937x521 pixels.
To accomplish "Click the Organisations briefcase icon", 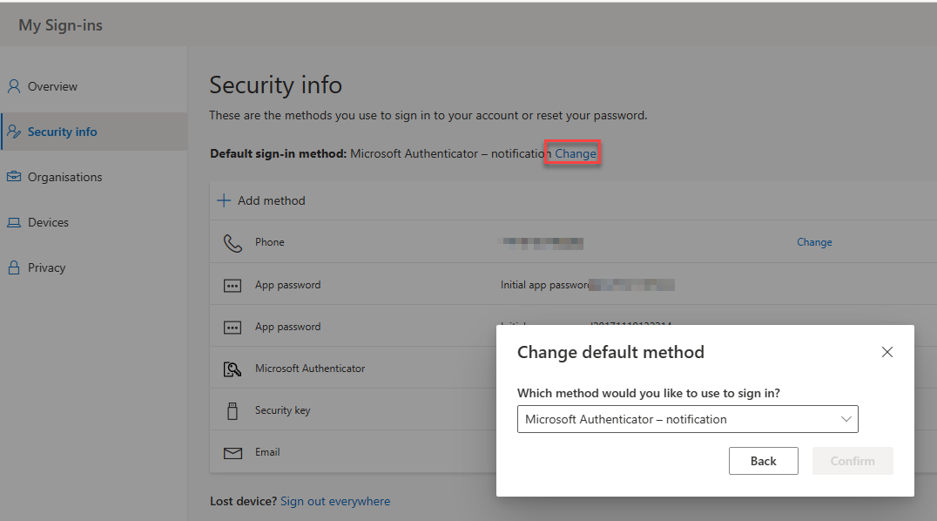I will point(14,177).
